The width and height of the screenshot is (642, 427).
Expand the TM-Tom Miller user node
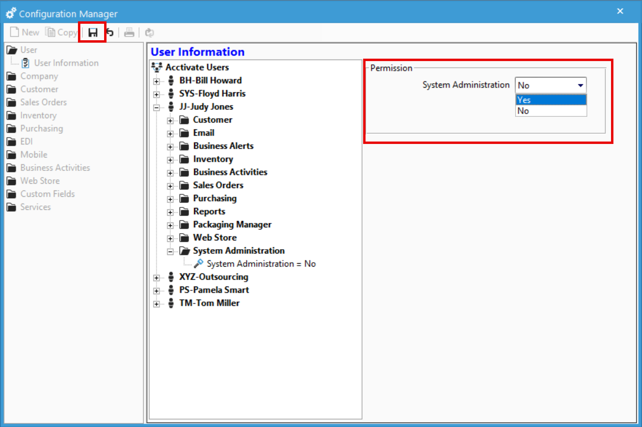click(156, 303)
